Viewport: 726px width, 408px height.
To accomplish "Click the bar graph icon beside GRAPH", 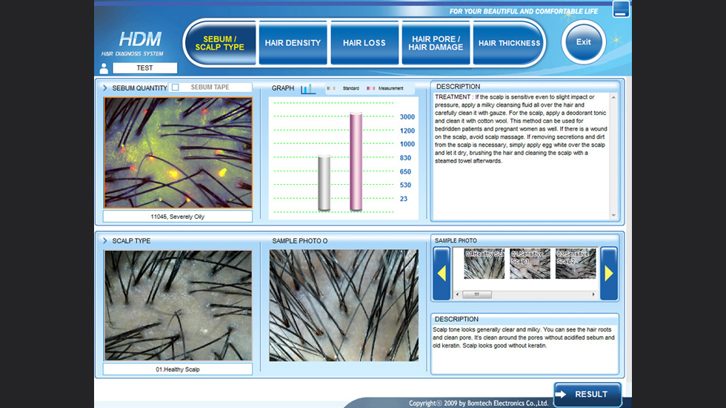I will click(307, 88).
